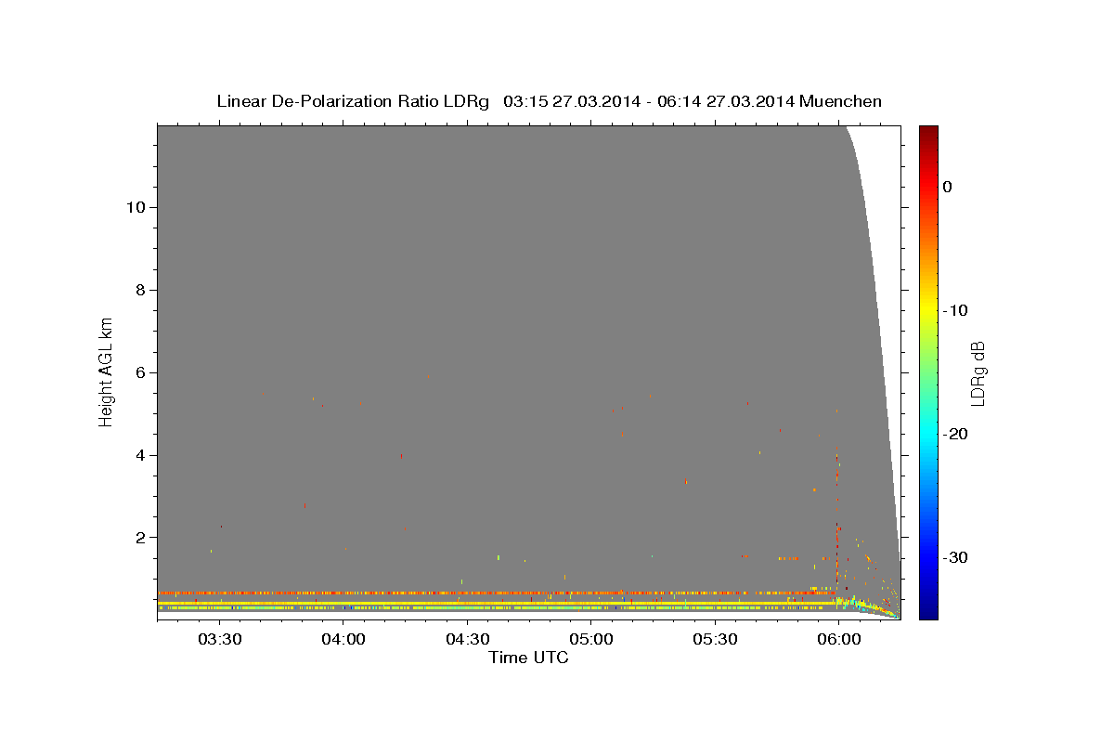Click the colorbar value label -30

click(x=956, y=557)
